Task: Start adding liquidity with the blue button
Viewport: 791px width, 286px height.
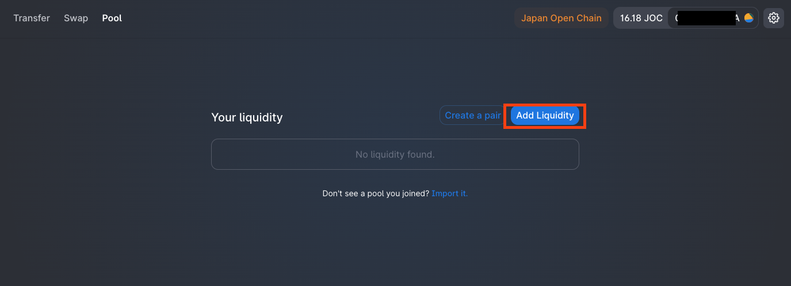Action: pos(545,115)
